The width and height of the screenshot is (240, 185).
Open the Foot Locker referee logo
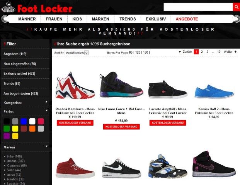[9, 7]
